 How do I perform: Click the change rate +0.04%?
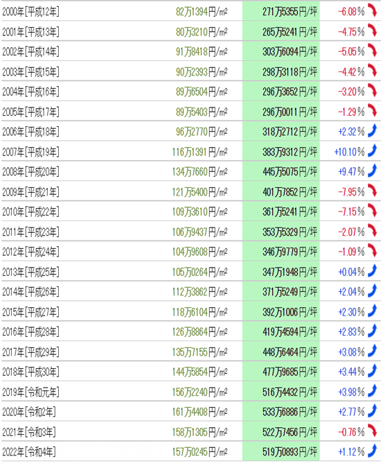click(351, 272)
